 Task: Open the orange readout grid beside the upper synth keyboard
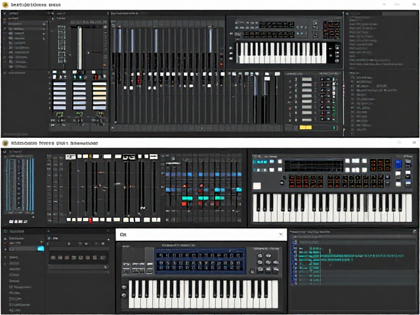[x=331, y=29]
